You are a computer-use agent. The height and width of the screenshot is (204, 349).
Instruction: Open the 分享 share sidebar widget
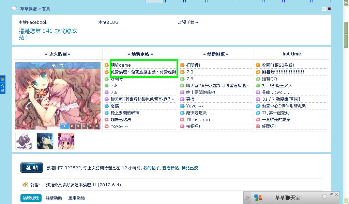3,85
